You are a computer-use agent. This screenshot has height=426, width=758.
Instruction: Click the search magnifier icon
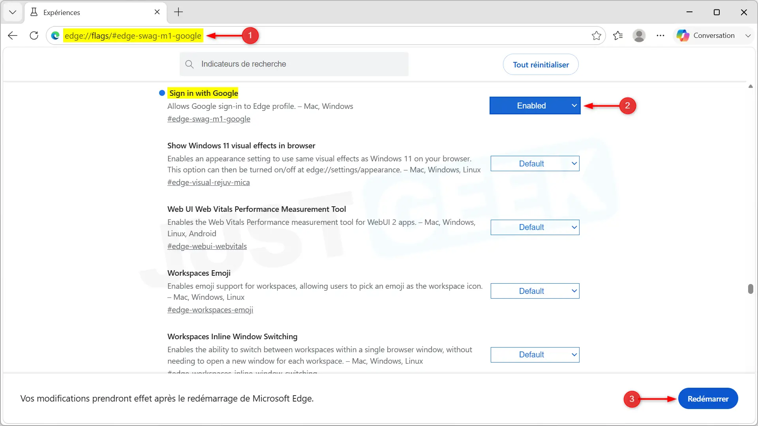pos(189,64)
